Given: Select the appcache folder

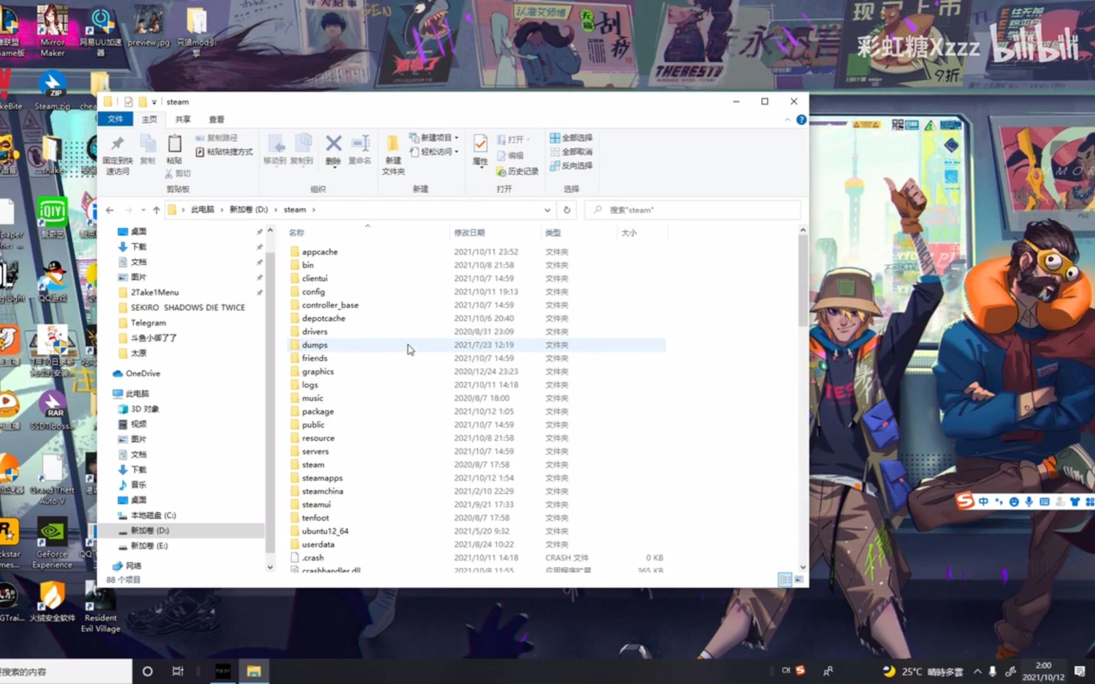Looking at the screenshot, I should point(319,251).
